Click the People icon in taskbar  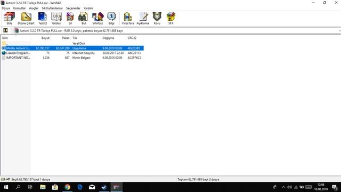coord(275,187)
